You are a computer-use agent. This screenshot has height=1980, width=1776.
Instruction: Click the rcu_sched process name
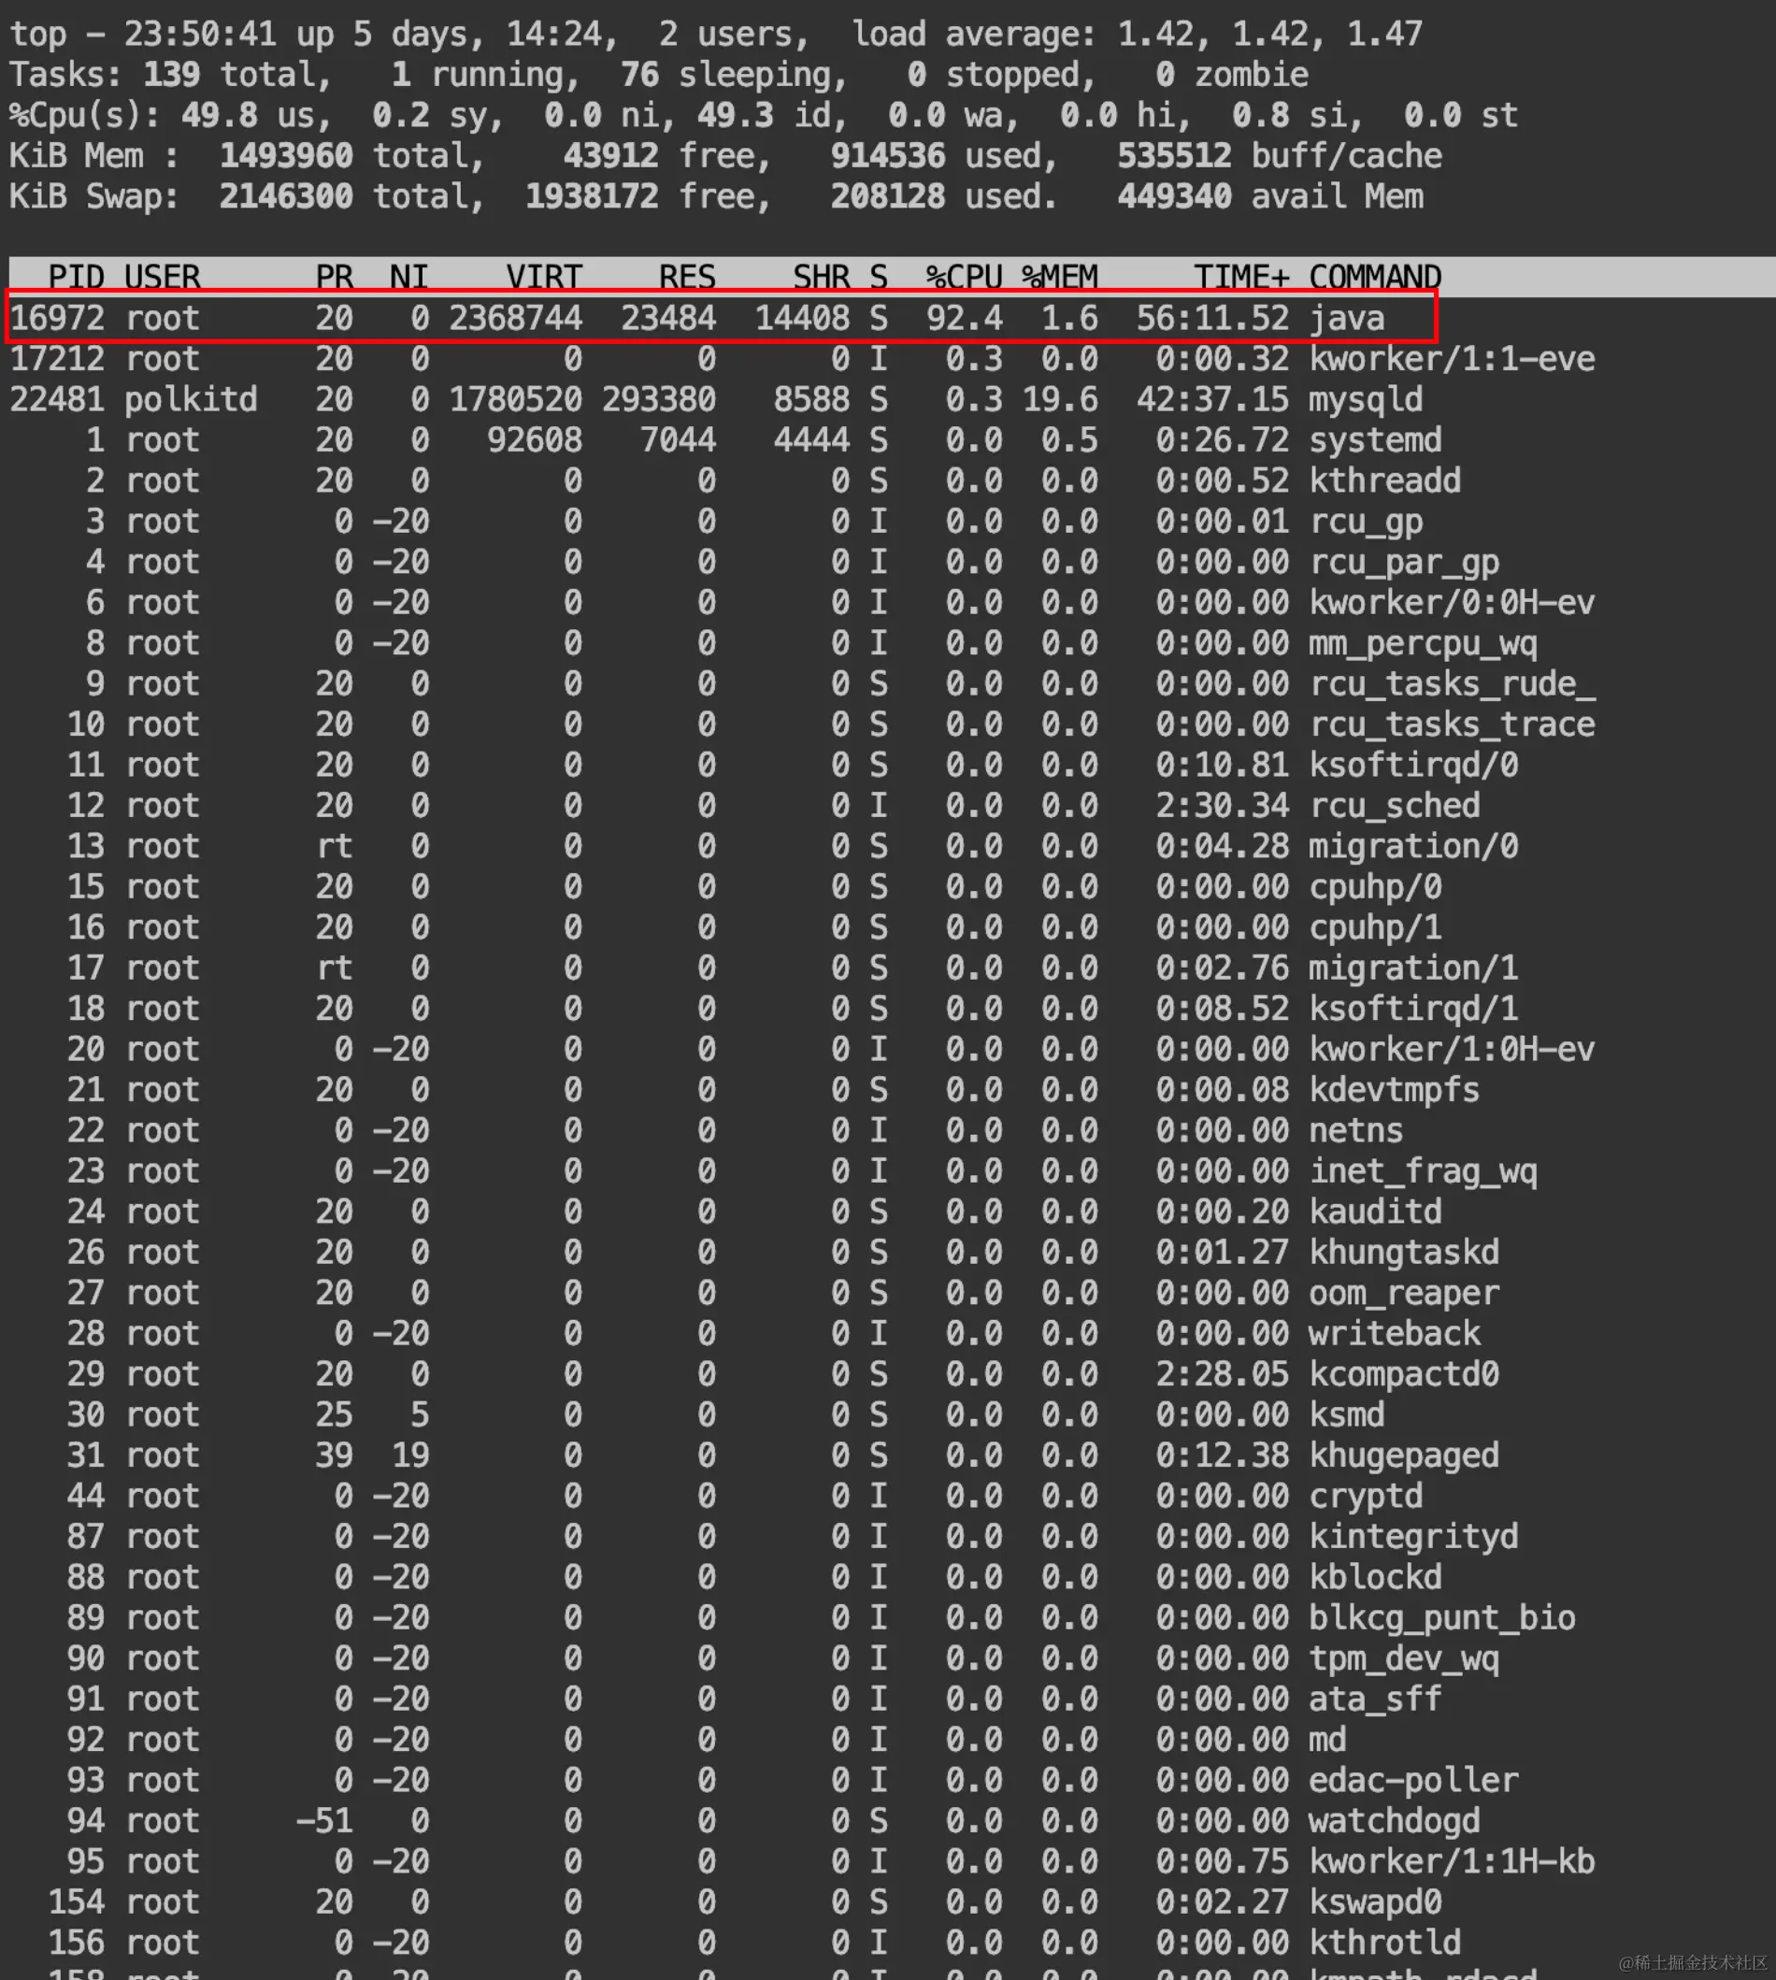click(x=1395, y=805)
